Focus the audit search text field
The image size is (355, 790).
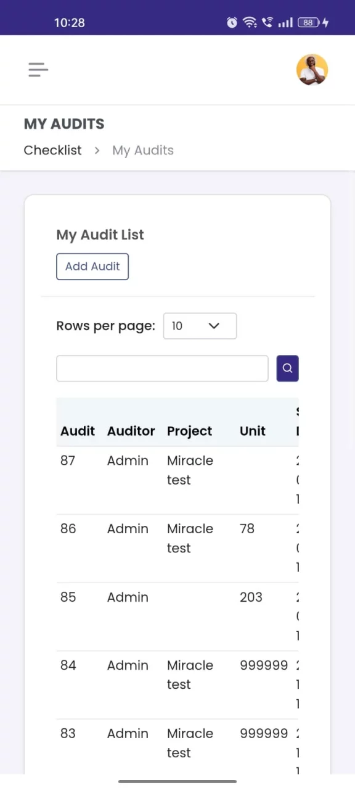tap(162, 368)
